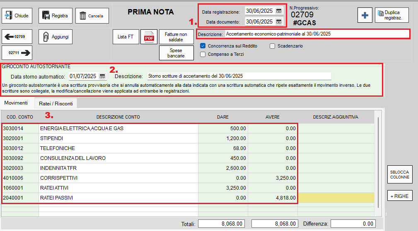Image resolution: width=418 pixels, height=231 pixels.
Task: Open calendar picker for Data documento
Action: 279,21
